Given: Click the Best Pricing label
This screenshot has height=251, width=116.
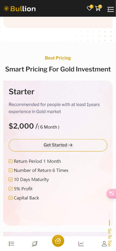Looking at the screenshot, I should click(x=58, y=58).
